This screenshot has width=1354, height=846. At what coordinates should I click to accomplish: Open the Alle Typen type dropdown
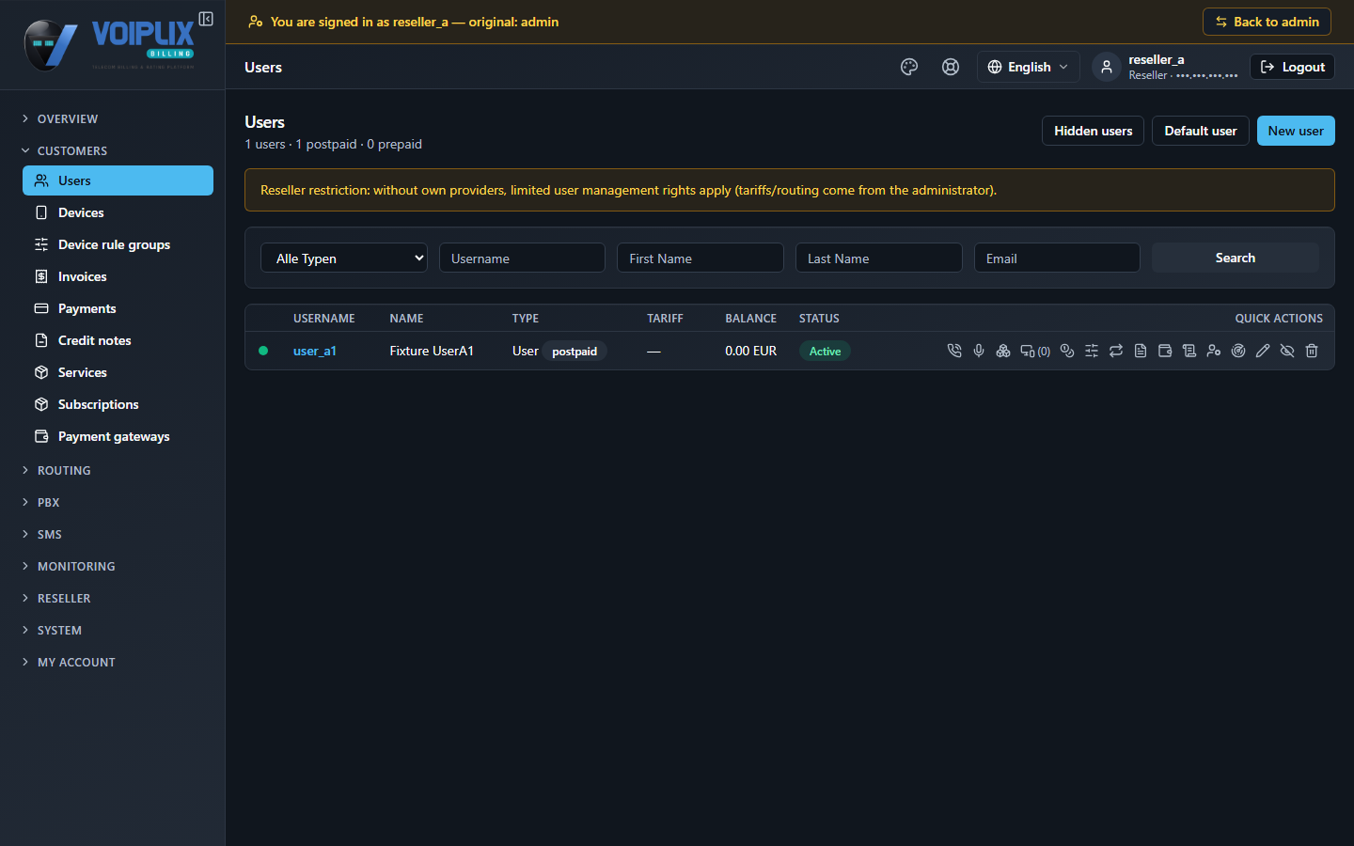pyautogui.click(x=344, y=258)
